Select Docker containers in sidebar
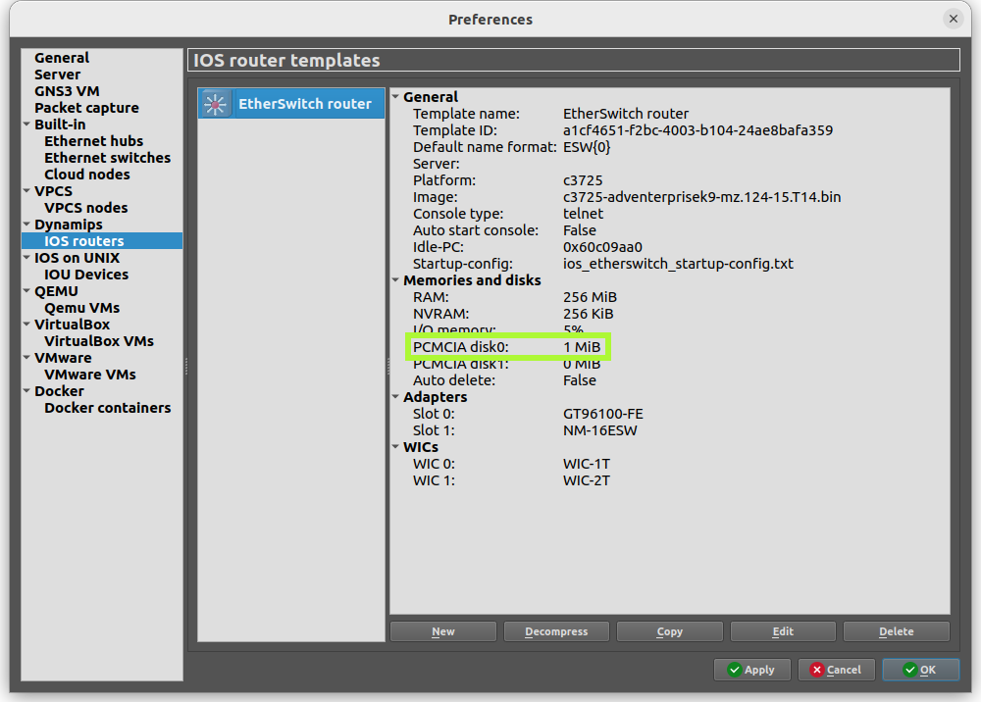 (107, 408)
